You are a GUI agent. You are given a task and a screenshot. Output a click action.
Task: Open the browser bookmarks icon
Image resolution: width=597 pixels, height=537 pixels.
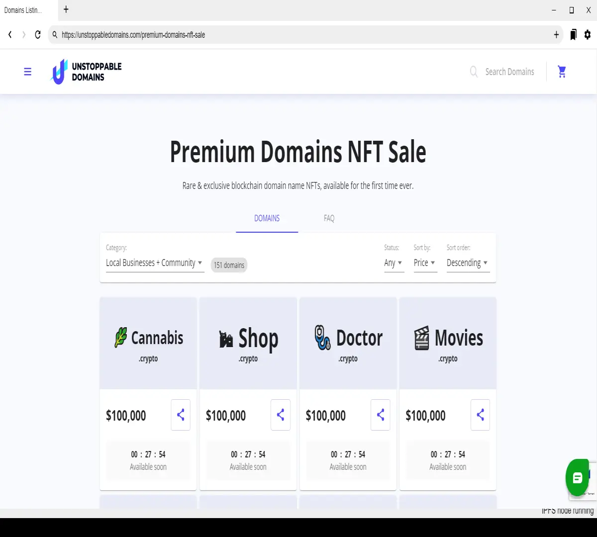573,35
